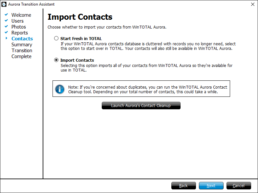This screenshot has width=258, height=193.
Task: Click the blue info icon in note
Action: pyautogui.click(x=60, y=89)
